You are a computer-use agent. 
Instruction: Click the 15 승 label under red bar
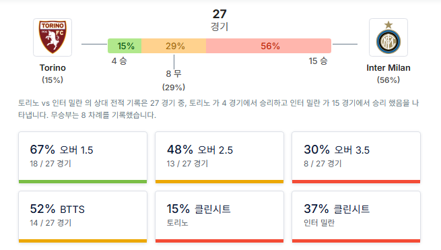point(318,61)
